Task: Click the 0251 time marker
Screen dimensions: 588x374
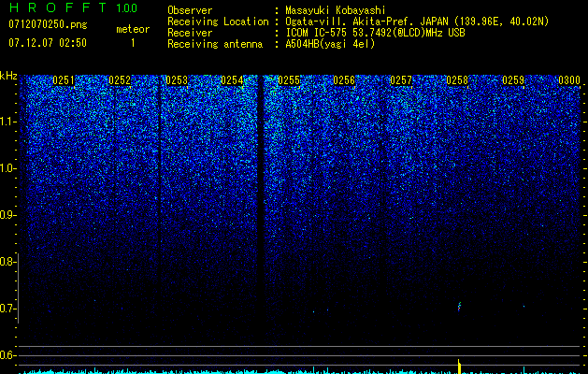Action: (x=64, y=80)
